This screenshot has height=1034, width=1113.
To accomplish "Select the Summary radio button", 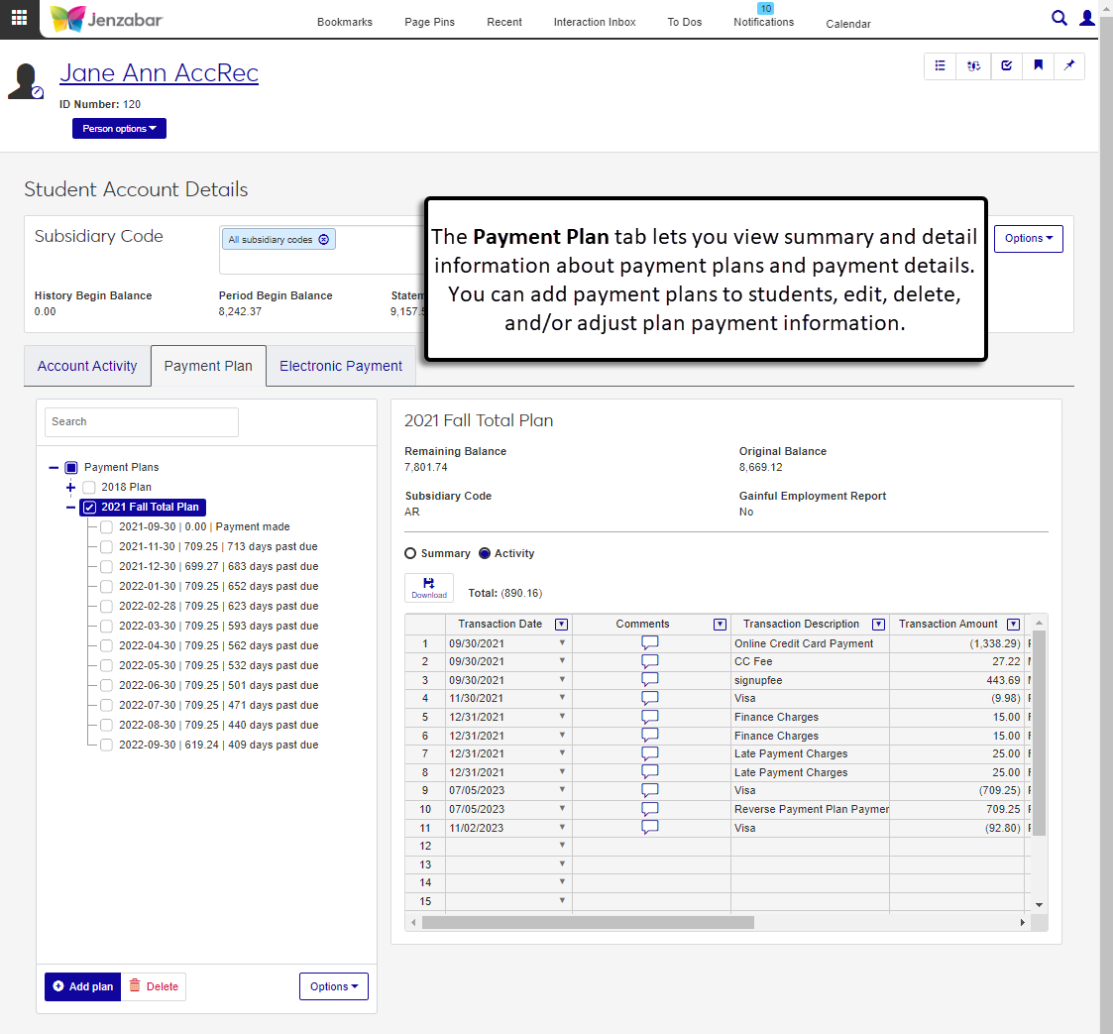I will pos(410,553).
